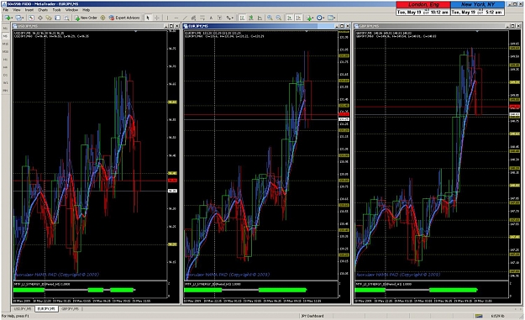Switch timeframe to H4
Screen dimensions: 525x320
[x=5, y=67]
